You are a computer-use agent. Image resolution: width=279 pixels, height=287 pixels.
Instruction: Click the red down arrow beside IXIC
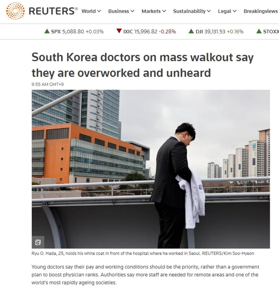pos(119,31)
